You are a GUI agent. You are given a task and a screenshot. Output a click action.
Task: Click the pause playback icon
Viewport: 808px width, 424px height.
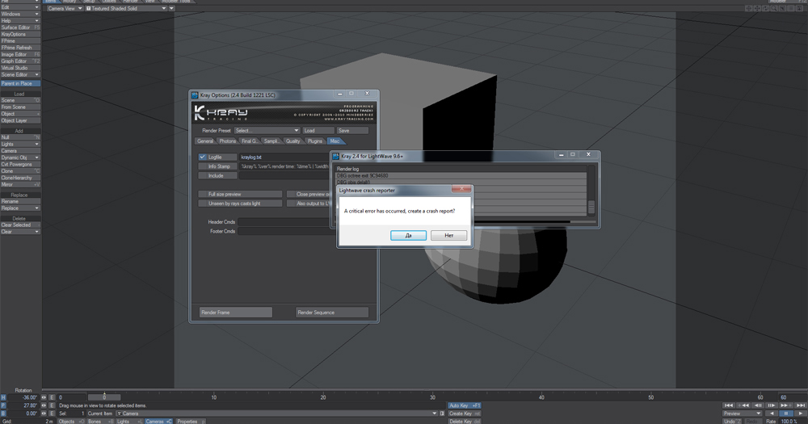785,414
